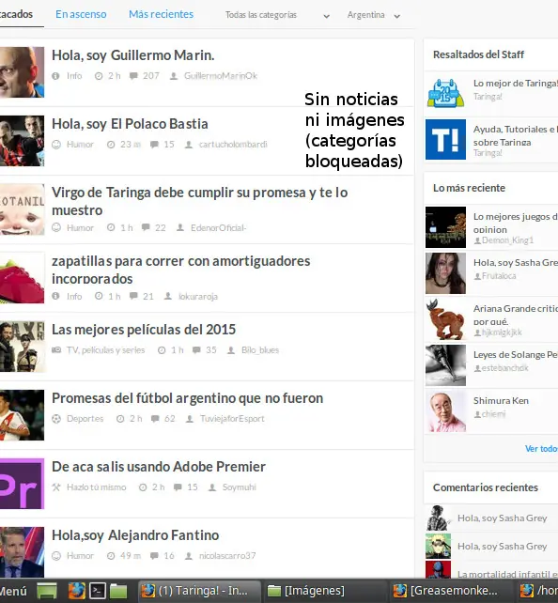Click the blue T! Taringa logo icon
The width and height of the screenshot is (558, 603).
tap(445, 139)
